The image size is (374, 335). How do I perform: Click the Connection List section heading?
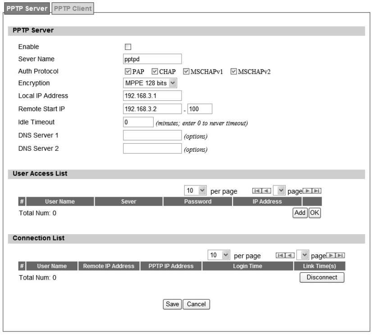click(39, 238)
